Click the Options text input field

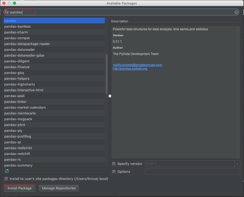point(192,171)
